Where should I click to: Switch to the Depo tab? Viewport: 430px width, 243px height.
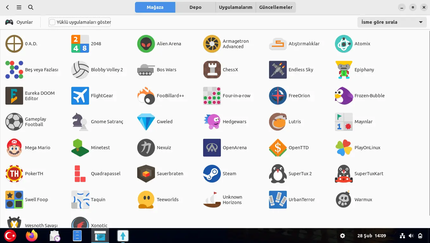click(x=196, y=7)
